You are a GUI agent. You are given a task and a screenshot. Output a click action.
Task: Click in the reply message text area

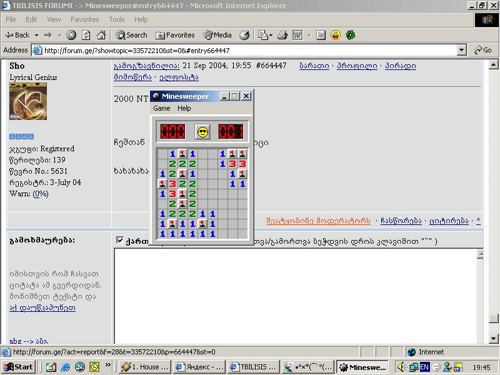click(x=294, y=294)
